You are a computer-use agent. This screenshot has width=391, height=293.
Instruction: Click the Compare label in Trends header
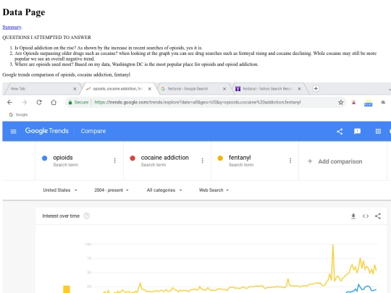click(93, 131)
